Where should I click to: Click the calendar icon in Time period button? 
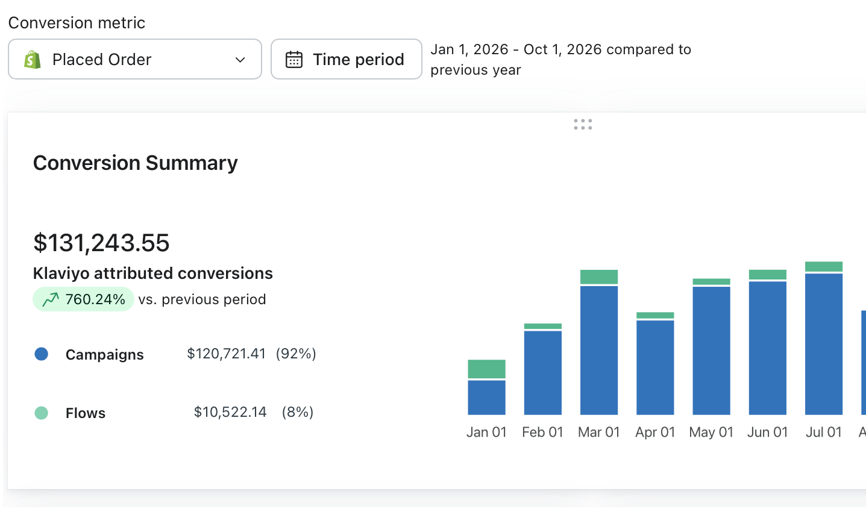pos(294,60)
